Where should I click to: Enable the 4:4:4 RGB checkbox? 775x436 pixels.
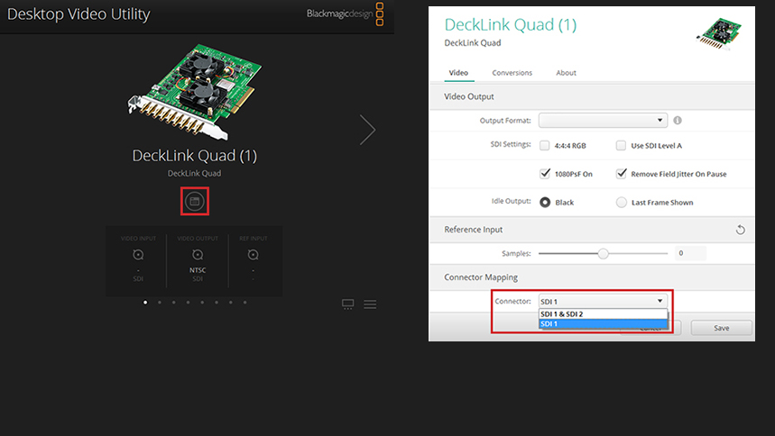[545, 146]
